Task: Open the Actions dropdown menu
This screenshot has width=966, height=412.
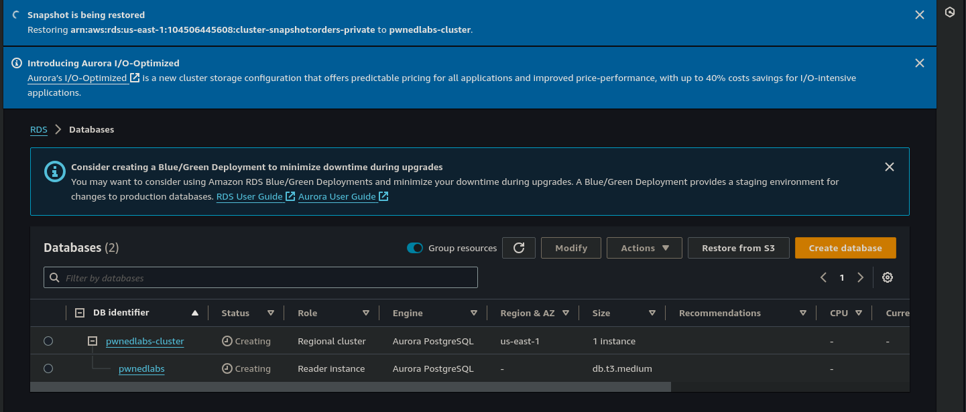Action: coord(644,248)
